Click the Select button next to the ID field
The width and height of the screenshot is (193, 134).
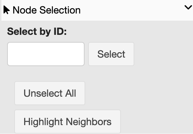tap(111, 54)
